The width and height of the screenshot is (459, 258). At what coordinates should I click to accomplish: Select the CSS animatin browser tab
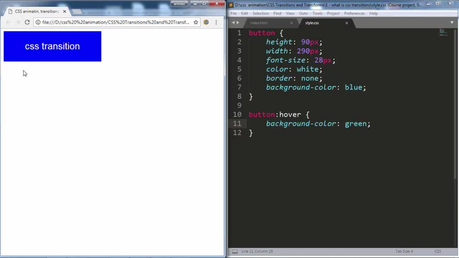pyautogui.click(x=37, y=11)
